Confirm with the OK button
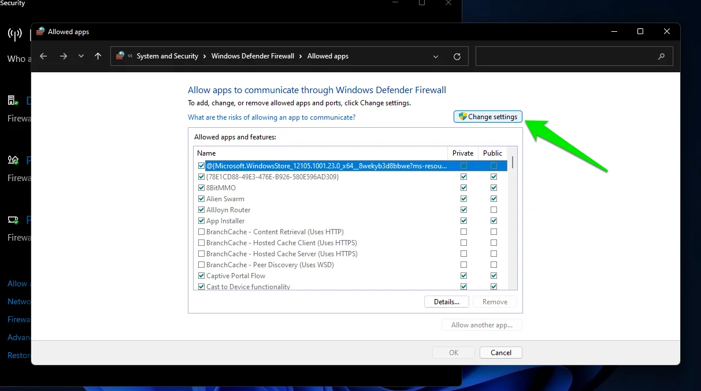The image size is (701, 391). (454, 353)
